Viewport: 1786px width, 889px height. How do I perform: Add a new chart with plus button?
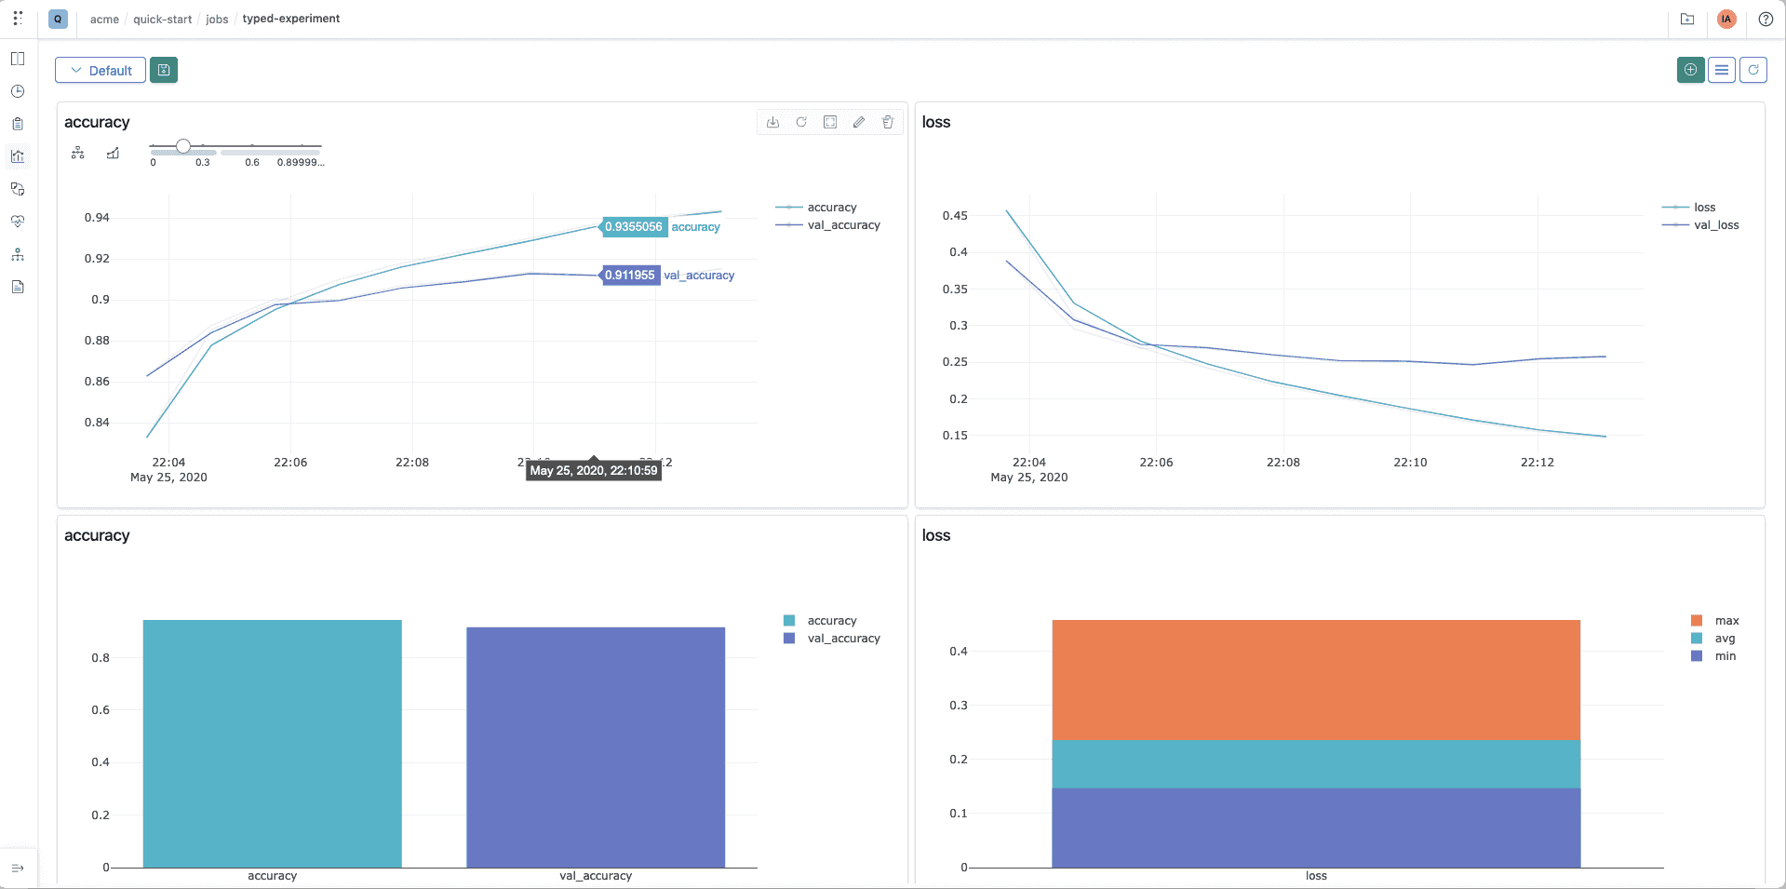pos(1690,70)
